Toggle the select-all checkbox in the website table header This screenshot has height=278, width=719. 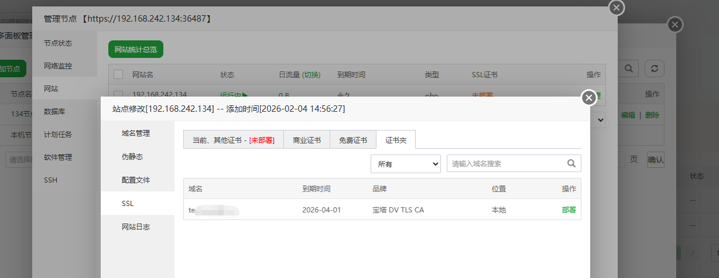click(x=118, y=75)
